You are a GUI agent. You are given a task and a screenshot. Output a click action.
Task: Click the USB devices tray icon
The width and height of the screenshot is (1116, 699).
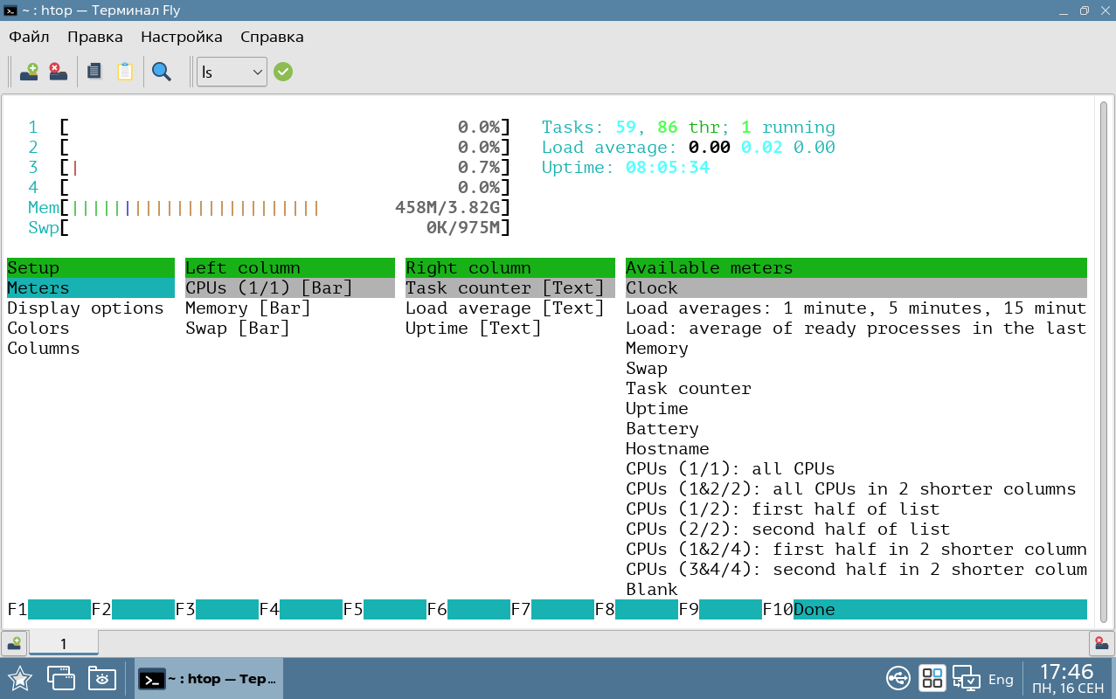[x=898, y=678]
